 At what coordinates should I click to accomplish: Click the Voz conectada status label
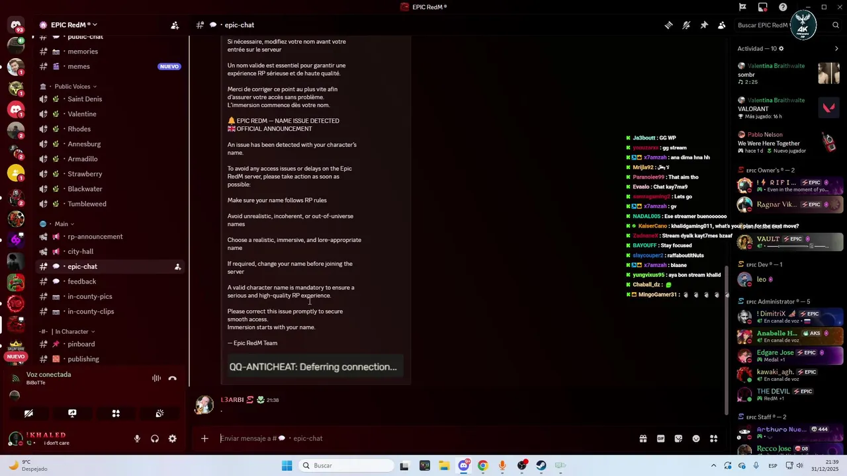48,375
